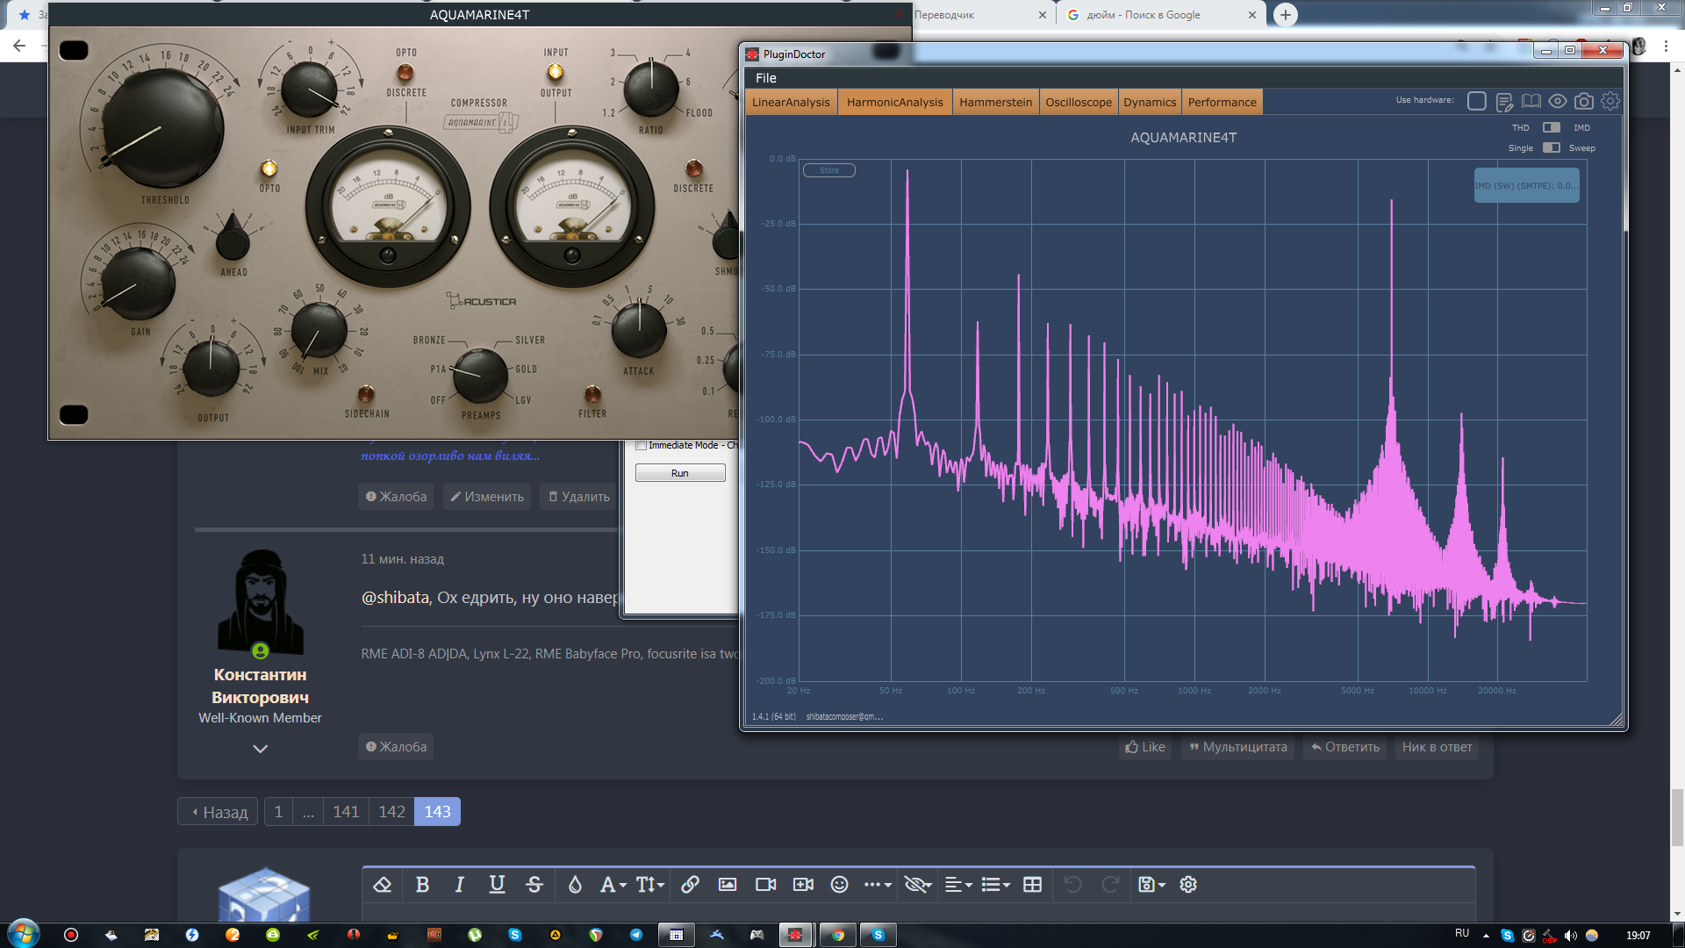
Task: Open a new Chrome tab with plus button
Action: tap(1286, 15)
